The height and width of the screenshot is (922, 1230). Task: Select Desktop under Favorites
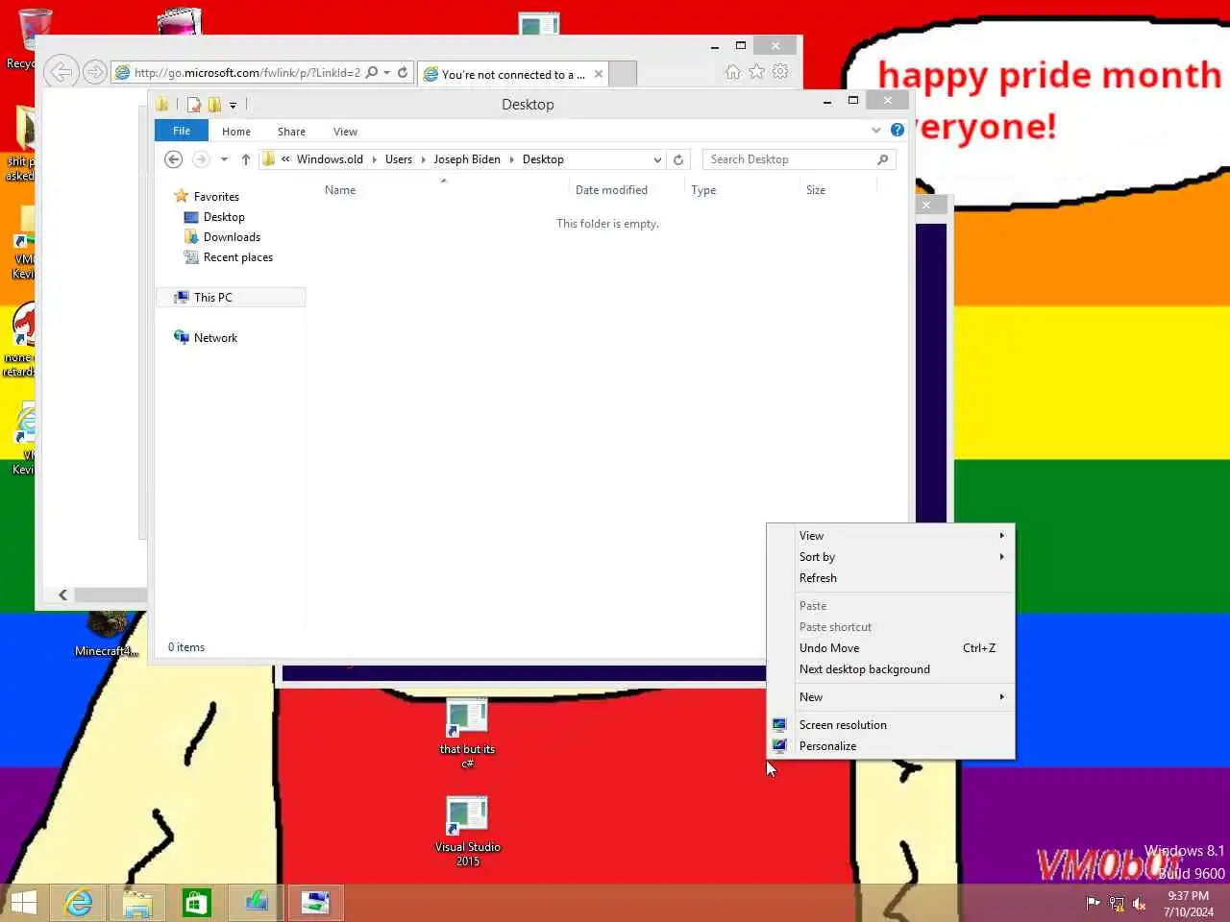click(x=224, y=217)
